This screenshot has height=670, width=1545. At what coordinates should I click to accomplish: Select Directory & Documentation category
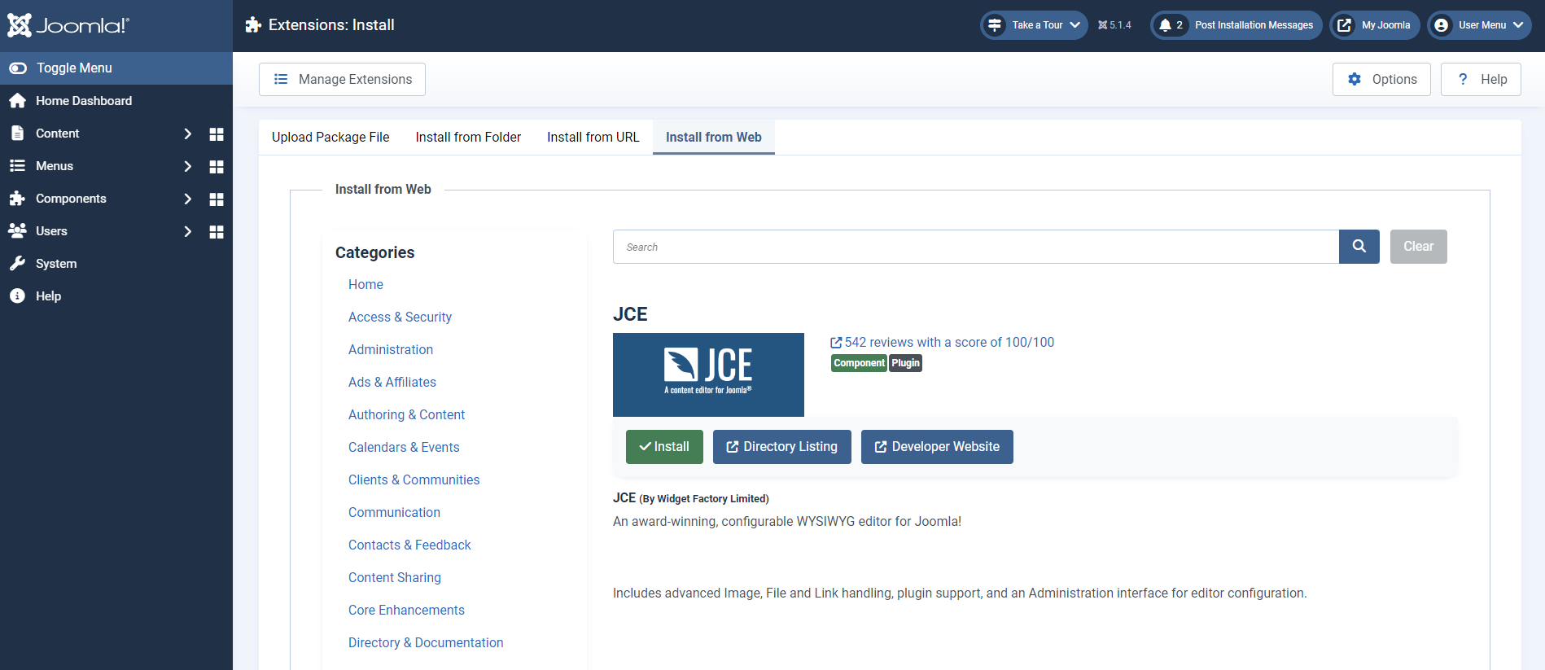point(426,642)
